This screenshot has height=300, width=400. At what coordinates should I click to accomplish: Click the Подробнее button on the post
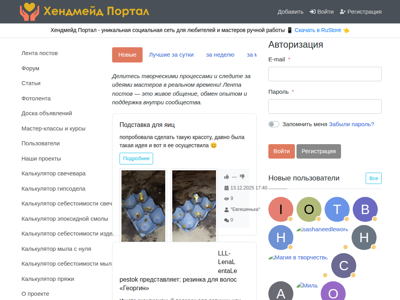[x=136, y=159]
